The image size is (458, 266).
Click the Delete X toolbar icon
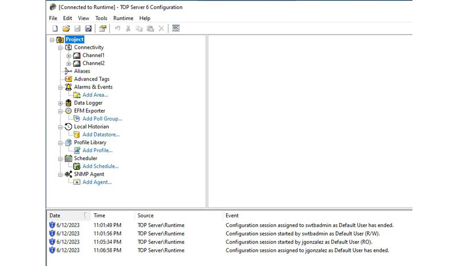161,29
